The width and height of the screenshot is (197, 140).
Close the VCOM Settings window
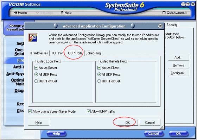tap(193, 4)
